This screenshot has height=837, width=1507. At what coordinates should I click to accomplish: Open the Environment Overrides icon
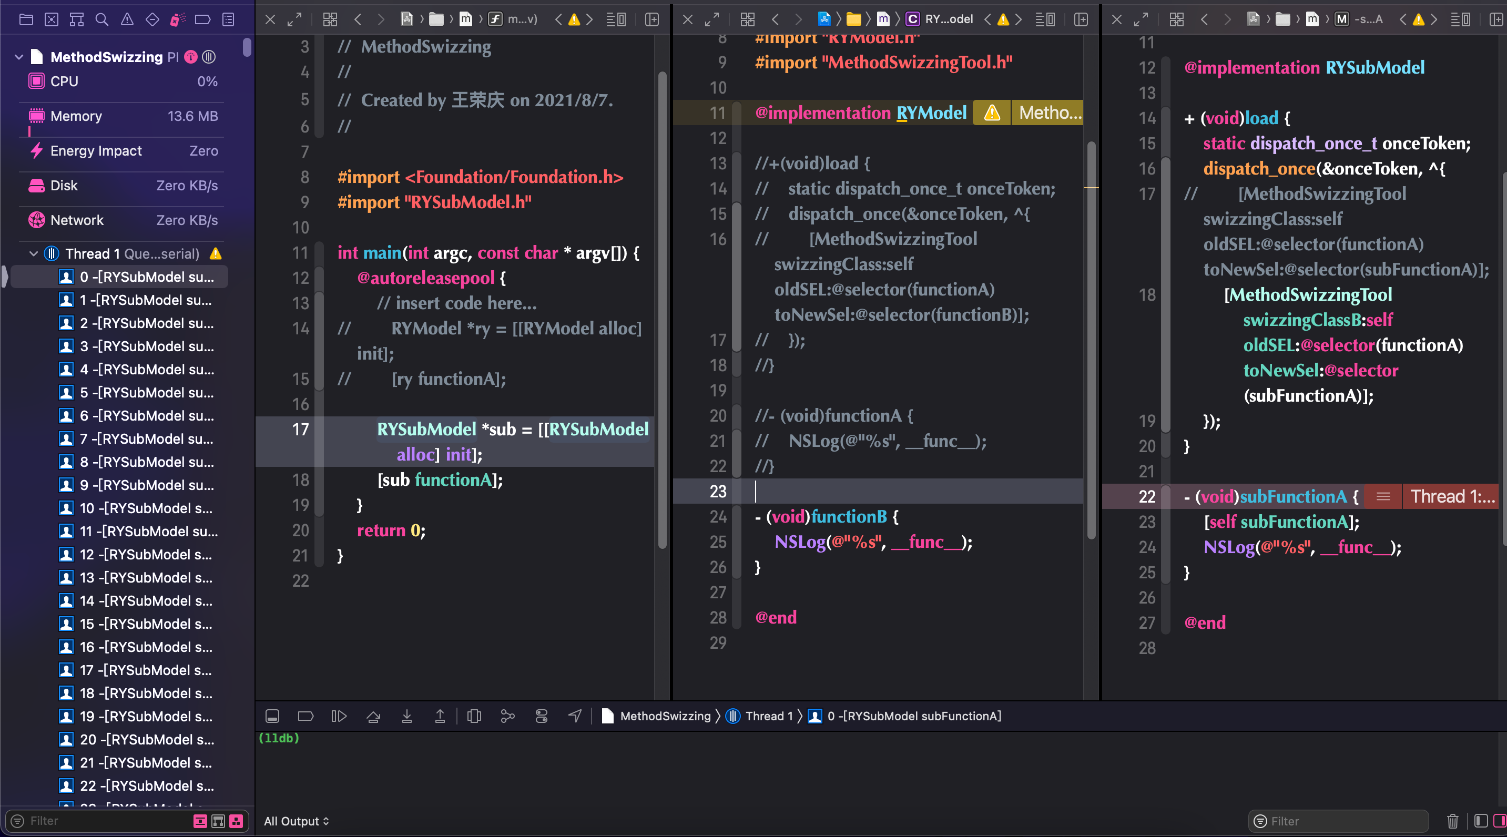pos(542,716)
